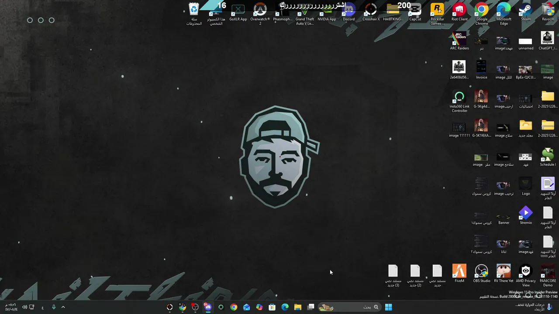Click the taskbar search box

(349, 307)
